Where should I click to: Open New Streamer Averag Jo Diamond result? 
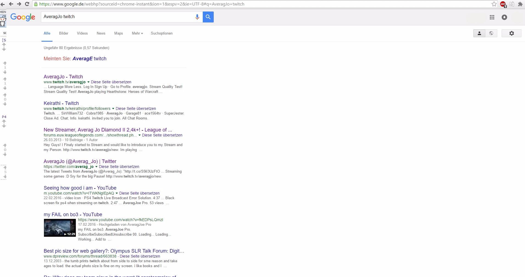click(x=108, y=130)
